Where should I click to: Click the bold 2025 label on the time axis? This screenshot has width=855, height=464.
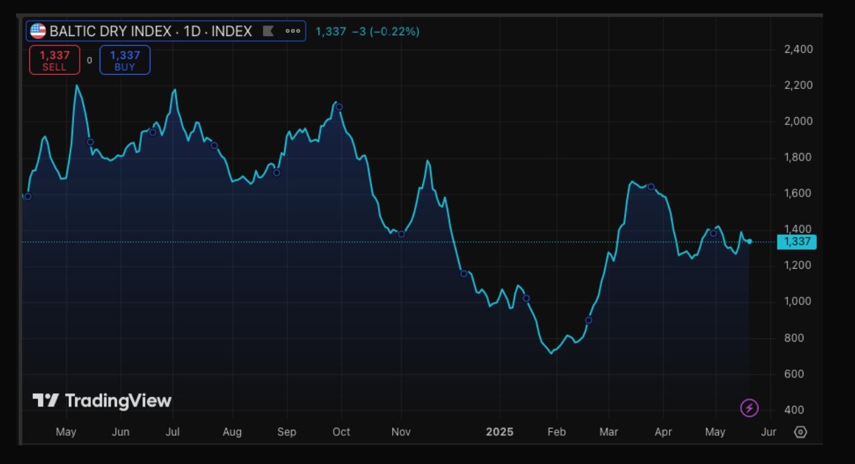tap(499, 432)
